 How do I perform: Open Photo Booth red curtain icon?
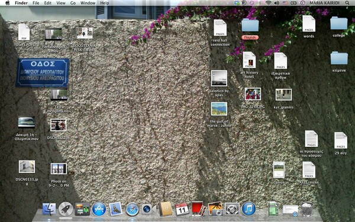click(x=199, y=209)
